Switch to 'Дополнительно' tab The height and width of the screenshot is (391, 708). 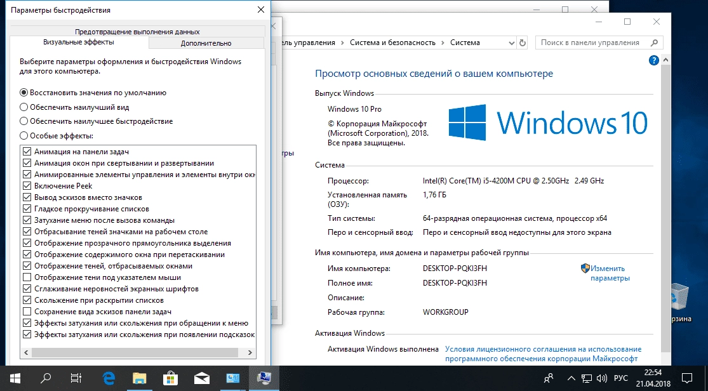coord(206,43)
